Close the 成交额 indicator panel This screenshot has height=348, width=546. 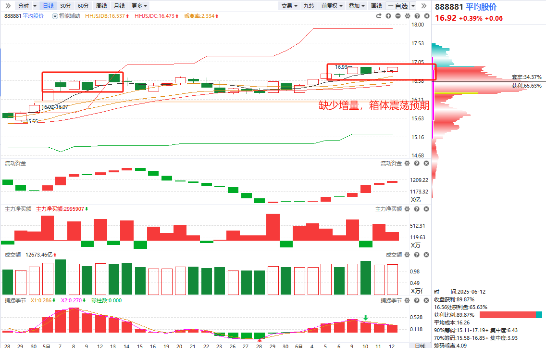pos(426,255)
